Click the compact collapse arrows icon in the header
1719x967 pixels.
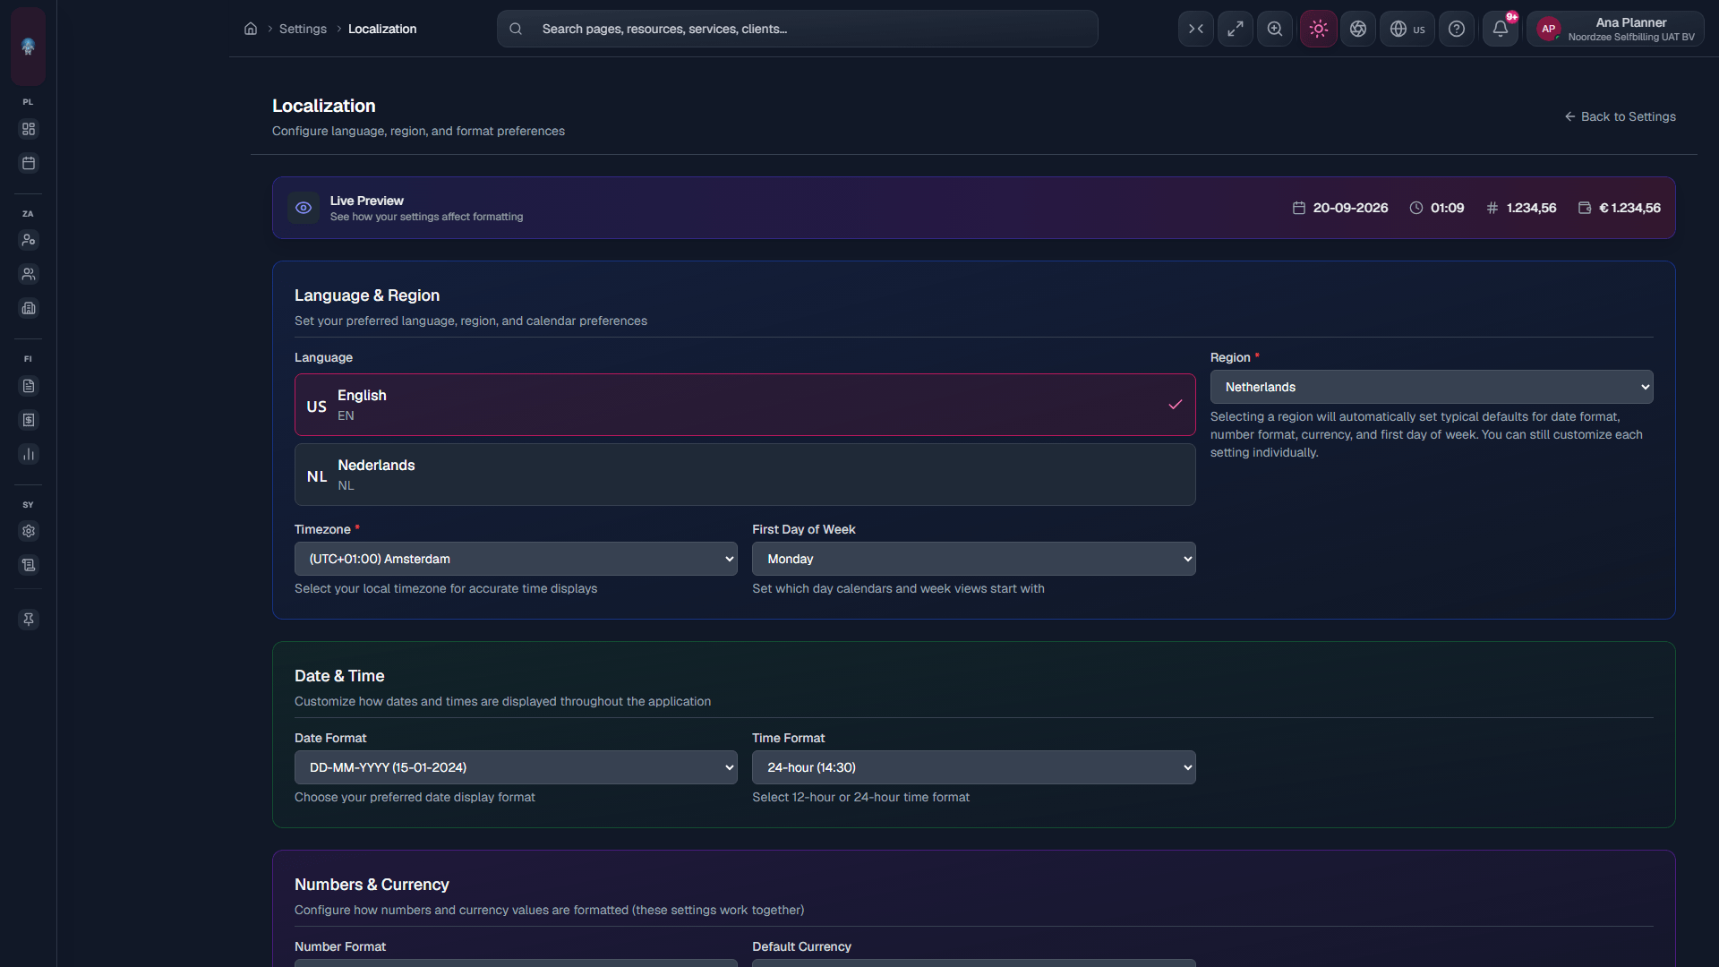[1196, 29]
